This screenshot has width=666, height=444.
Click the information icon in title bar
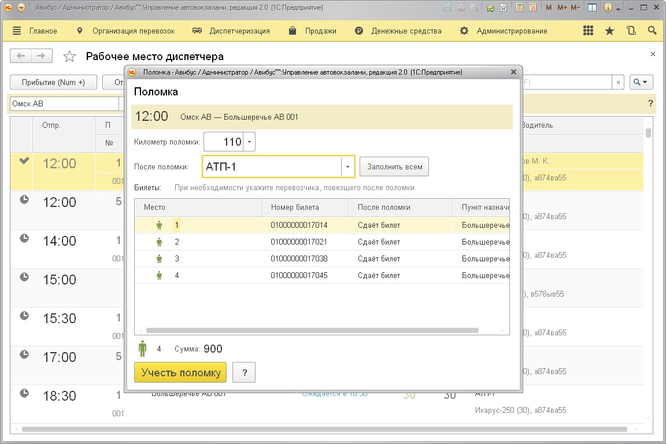click(608, 8)
